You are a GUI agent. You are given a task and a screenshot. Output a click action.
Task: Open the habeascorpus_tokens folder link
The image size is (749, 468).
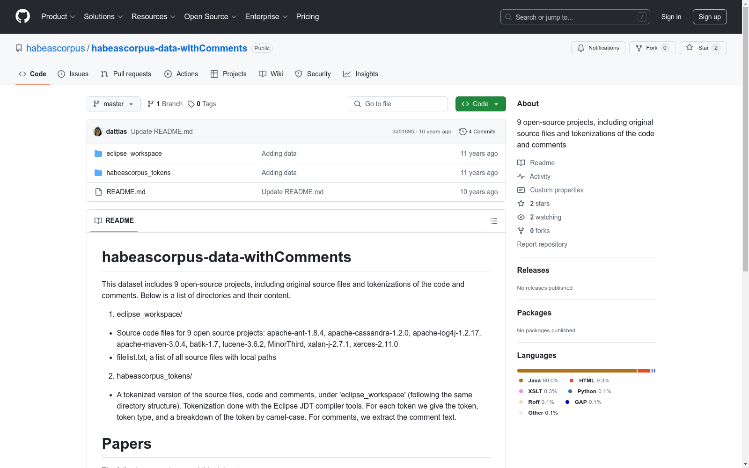pos(139,173)
